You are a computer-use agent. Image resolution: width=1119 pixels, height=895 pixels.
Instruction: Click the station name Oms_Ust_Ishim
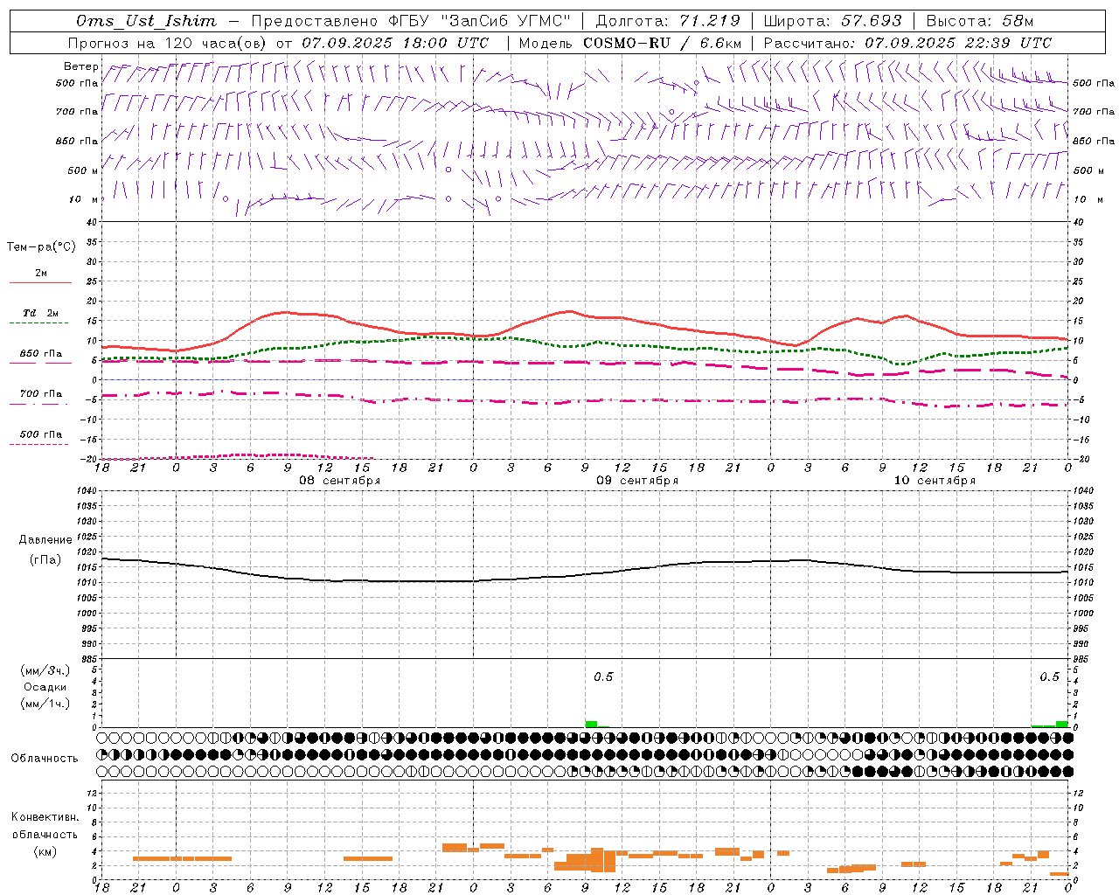point(146,21)
